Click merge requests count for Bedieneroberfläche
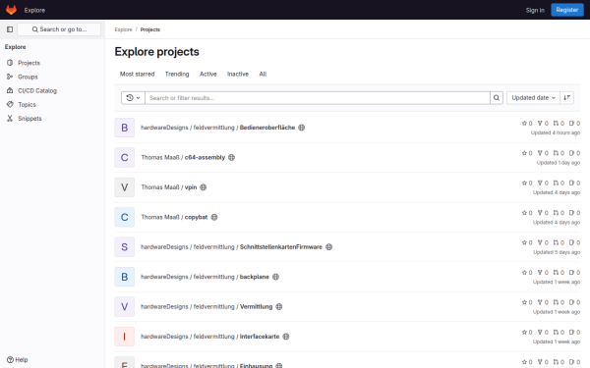590x368 pixels. click(559, 124)
